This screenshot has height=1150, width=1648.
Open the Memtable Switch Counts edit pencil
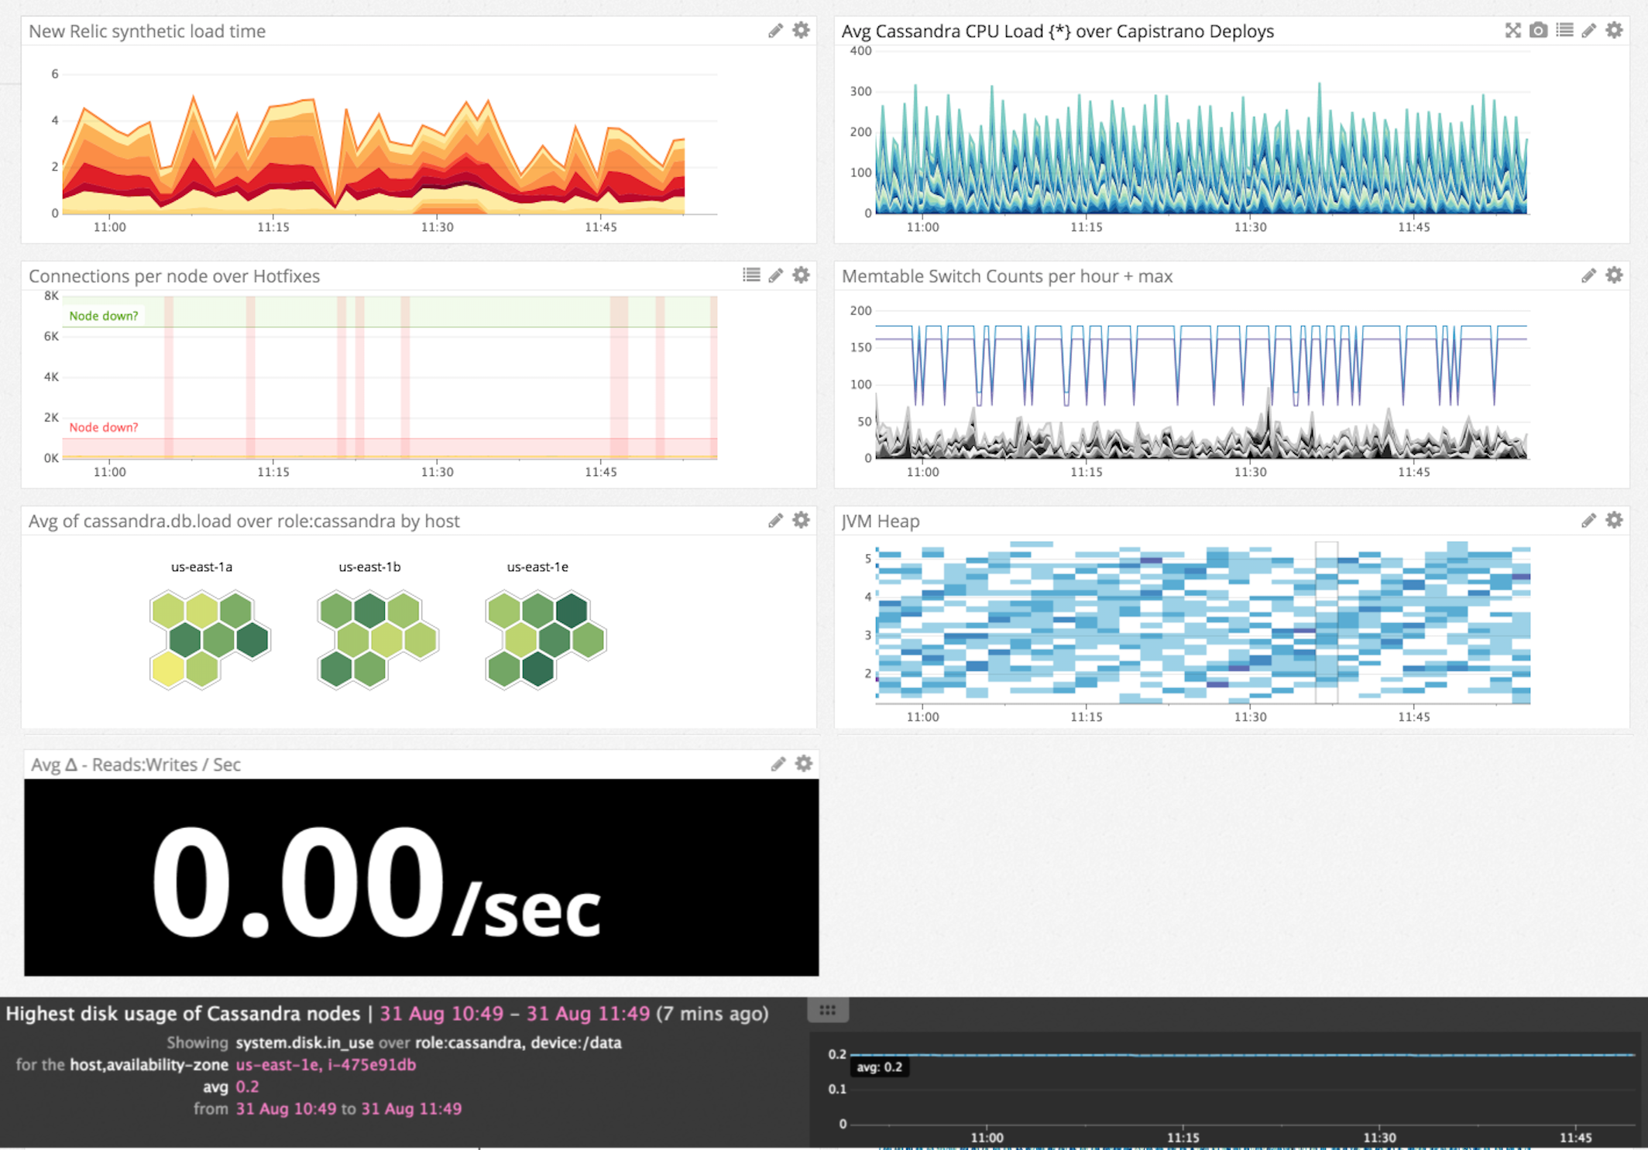click(1589, 275)
